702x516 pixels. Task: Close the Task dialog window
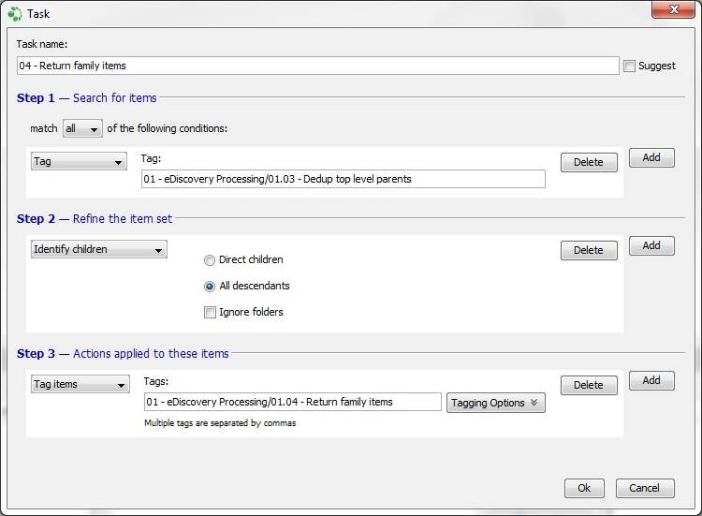673,9
